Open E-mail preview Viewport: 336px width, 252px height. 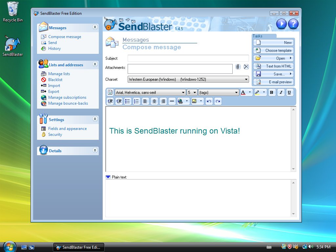point(273,82)
